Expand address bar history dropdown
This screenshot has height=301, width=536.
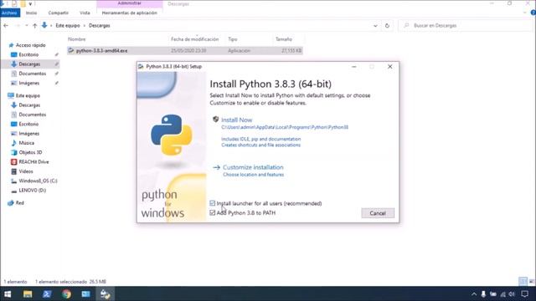tap(375, 26)
